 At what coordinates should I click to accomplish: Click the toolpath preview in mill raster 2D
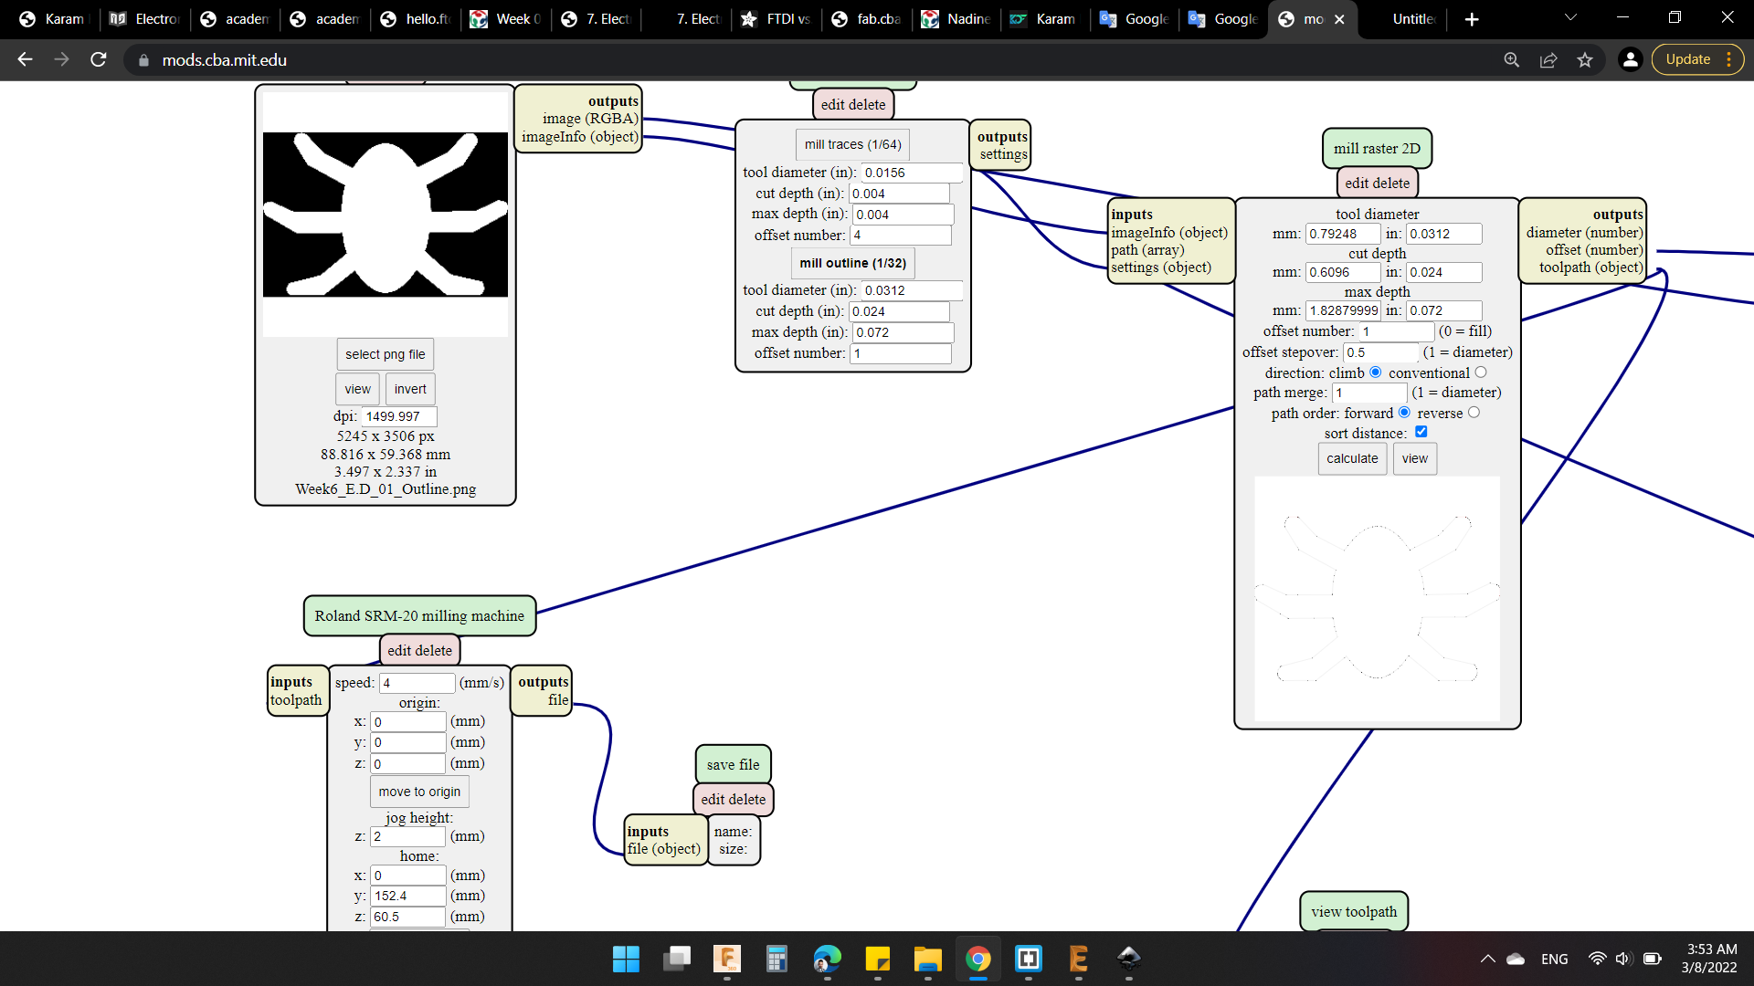coord(1377,598)
